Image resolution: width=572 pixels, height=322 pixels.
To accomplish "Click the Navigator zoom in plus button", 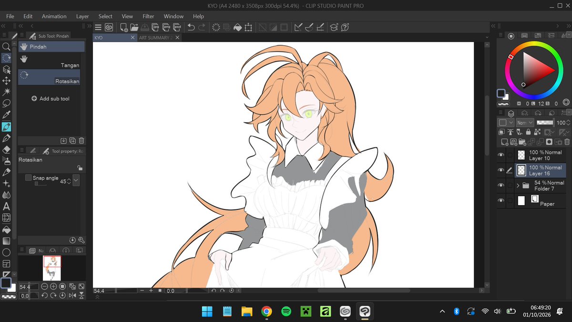I will pyautogui.click(x=53, y=287).
